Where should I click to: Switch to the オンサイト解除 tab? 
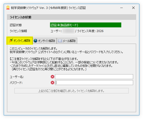click(44, 41)
